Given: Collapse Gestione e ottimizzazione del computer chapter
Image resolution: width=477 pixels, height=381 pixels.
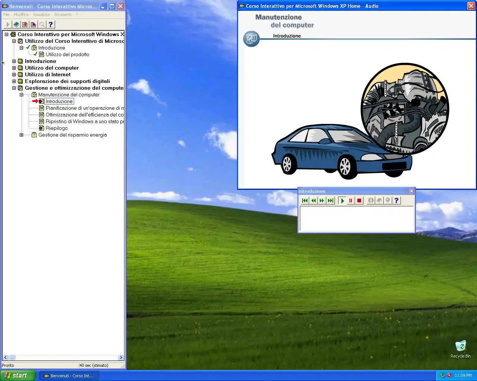Looking at the screenshot, I should click(14, 88).
